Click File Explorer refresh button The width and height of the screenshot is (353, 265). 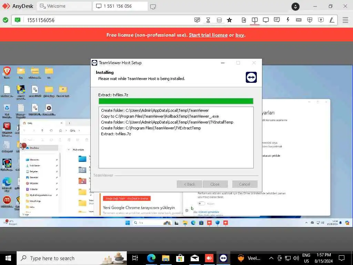pyautogui.click(x=51, y=130)
